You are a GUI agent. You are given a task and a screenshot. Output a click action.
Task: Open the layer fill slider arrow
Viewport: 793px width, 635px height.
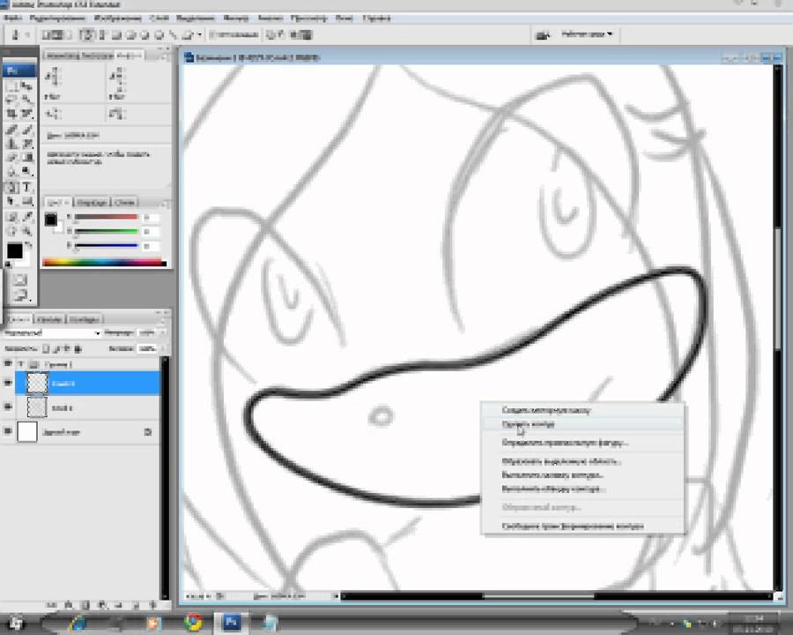tap(162, 349)
